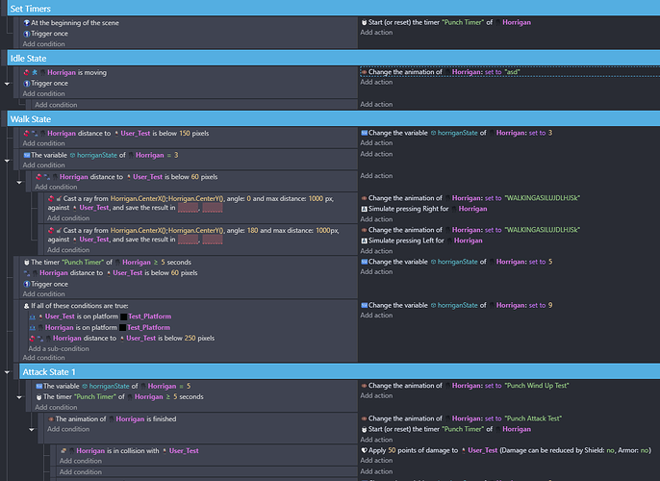Select the Walk State group header
Viewport: 660px width, 481px height.
click(333, 119)
